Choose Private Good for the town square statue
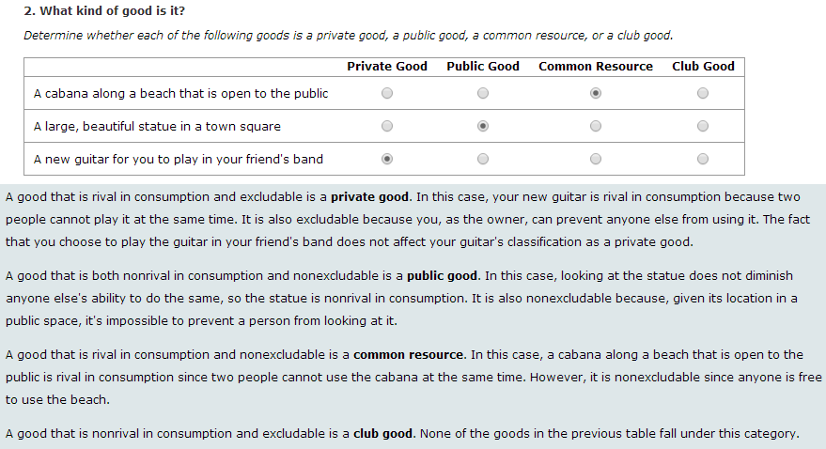Viewport: 826px width, 449px height. 387,126
